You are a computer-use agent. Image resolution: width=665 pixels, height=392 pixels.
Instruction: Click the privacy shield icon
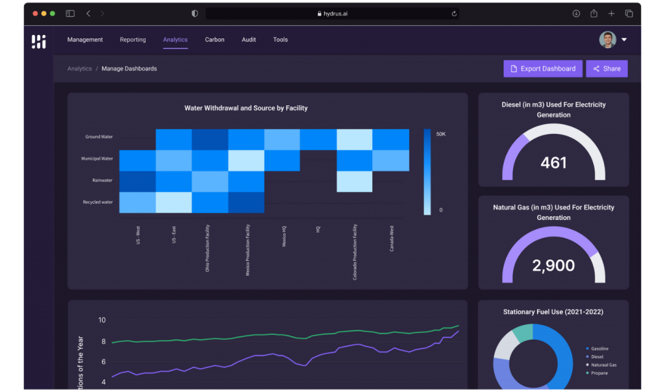click(195, 14)
